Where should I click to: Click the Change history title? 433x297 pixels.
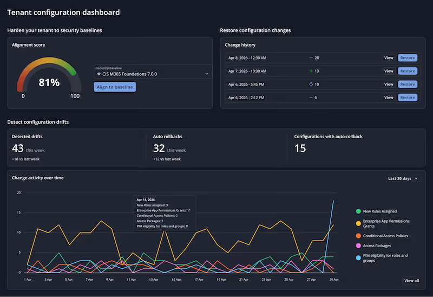[x=240, y=45]
